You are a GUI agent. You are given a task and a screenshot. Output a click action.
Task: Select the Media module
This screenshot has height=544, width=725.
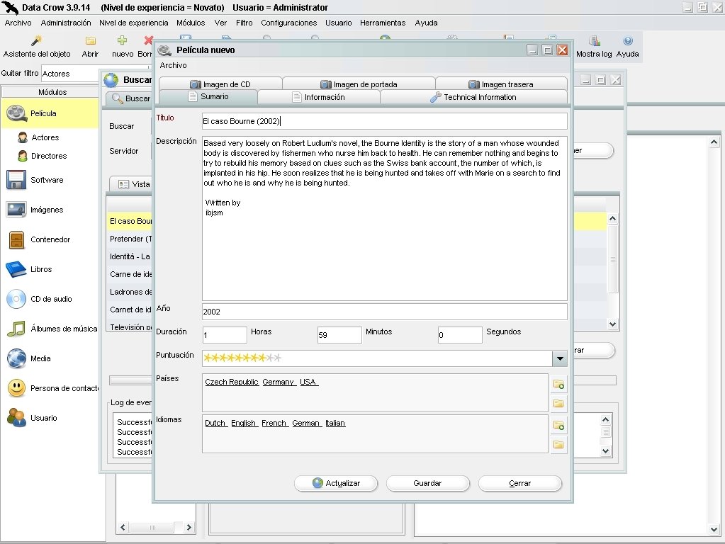29,358
